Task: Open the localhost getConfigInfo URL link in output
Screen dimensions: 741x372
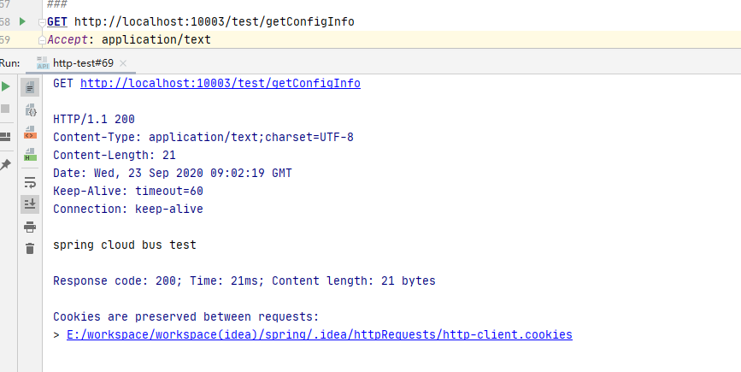Action: [x=220, y=84]
